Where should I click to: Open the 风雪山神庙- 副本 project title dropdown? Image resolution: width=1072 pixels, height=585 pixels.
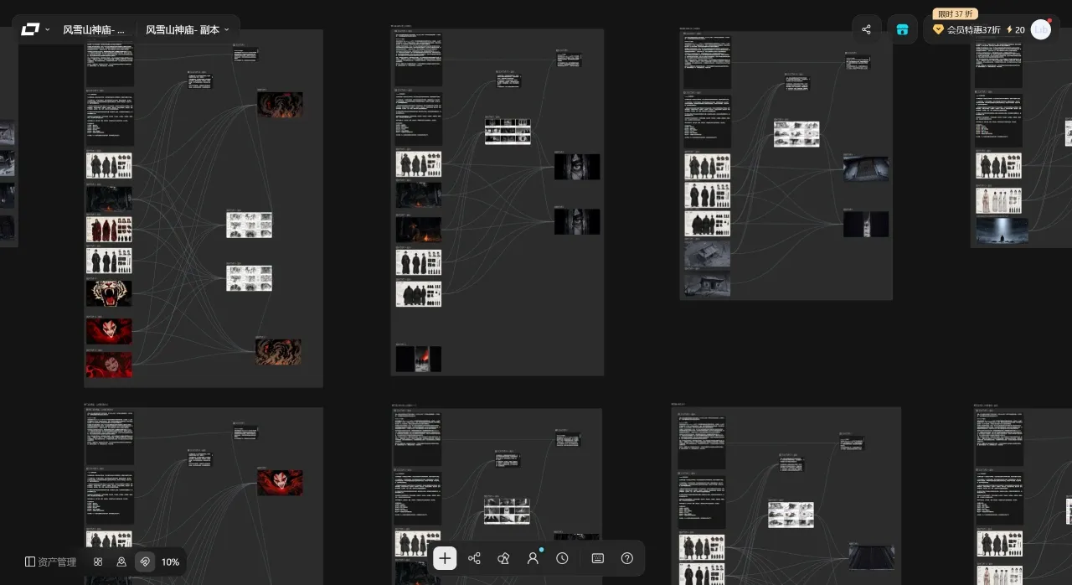tap(187, 29)
